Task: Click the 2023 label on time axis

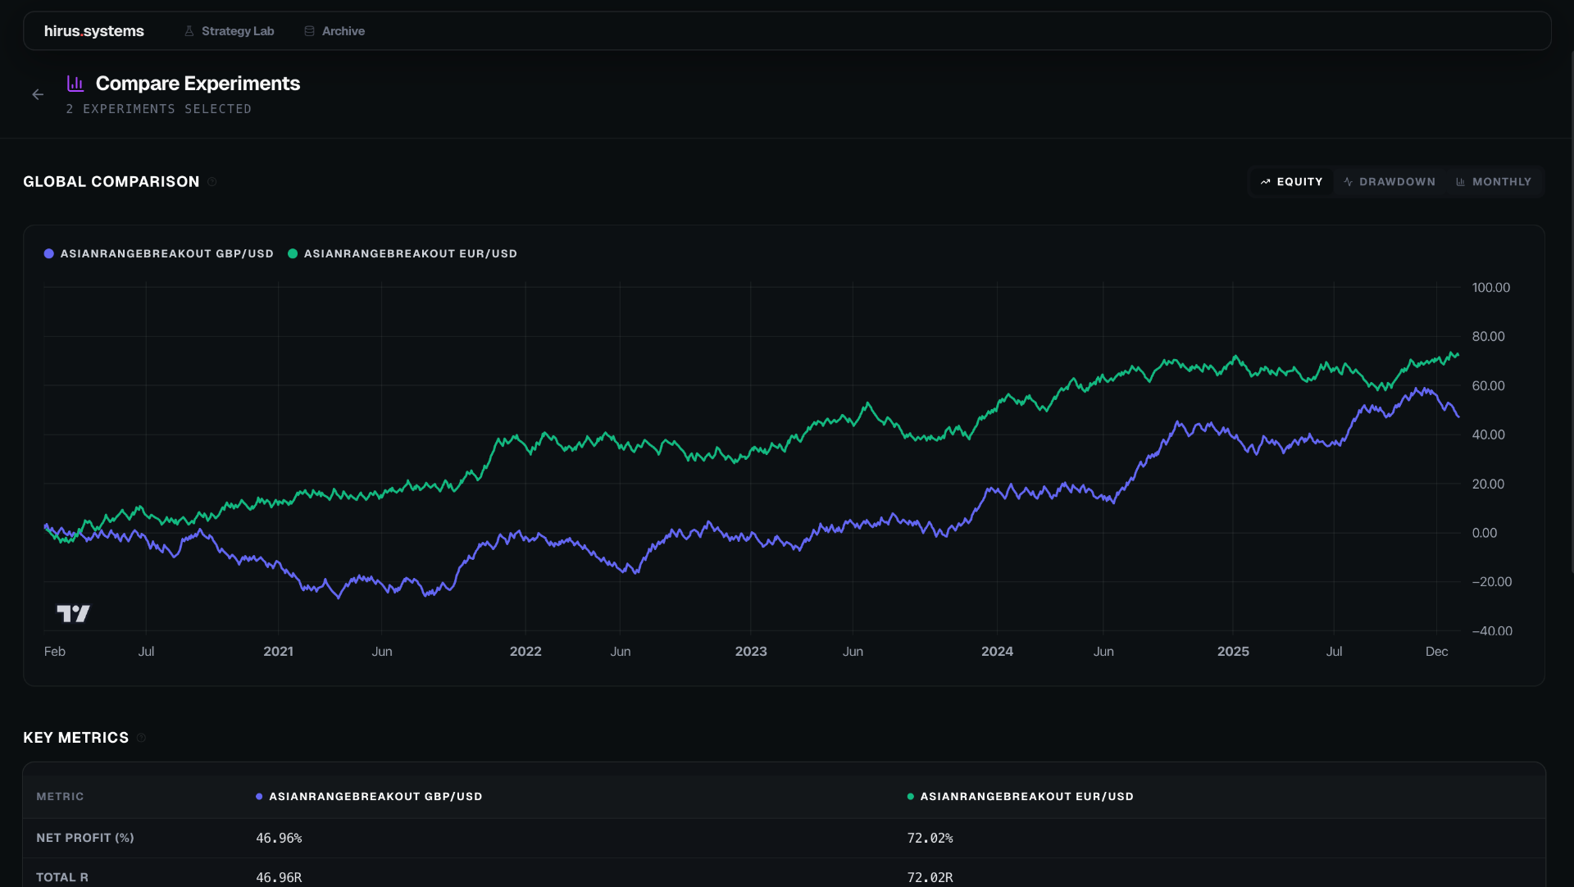Action: (x=751, y=652)
